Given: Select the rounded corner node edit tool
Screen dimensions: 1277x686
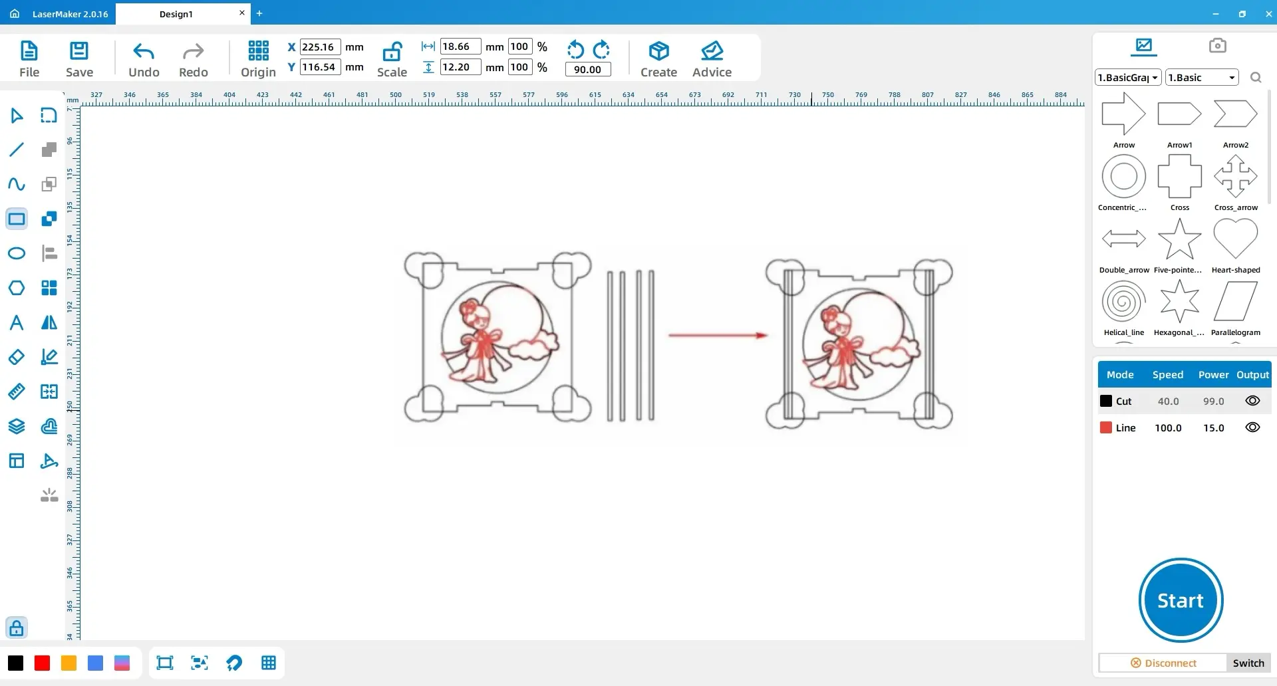Looking at the screenshot, I should (49, 116).
